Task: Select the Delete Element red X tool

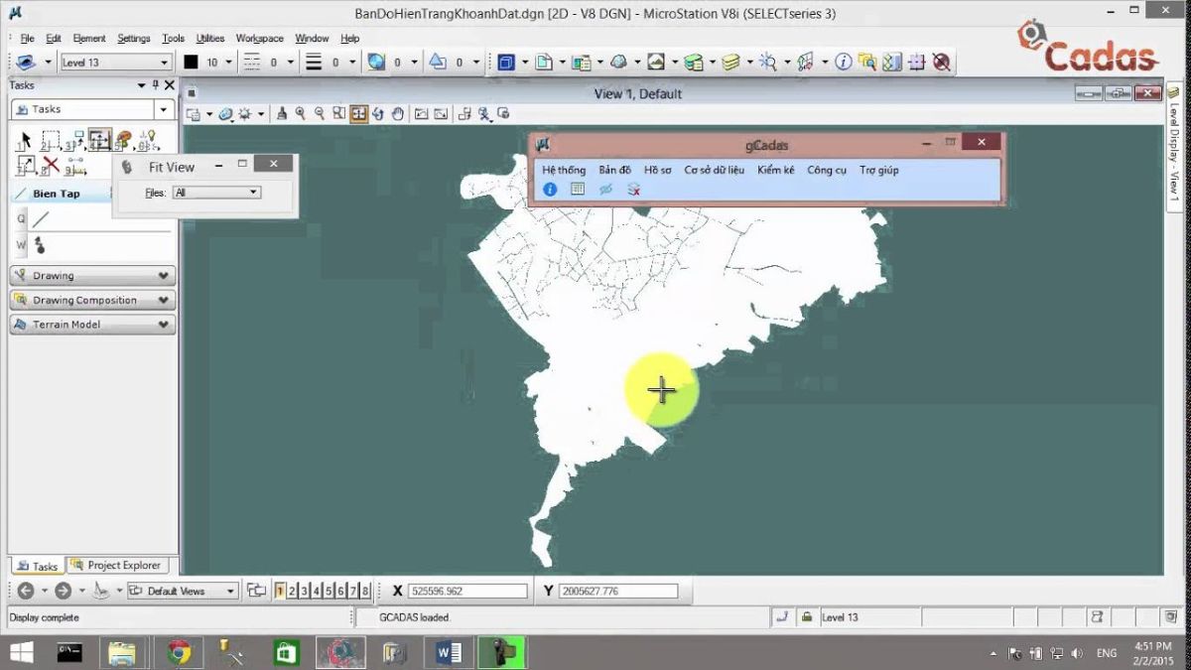Action: pos(50,166)
